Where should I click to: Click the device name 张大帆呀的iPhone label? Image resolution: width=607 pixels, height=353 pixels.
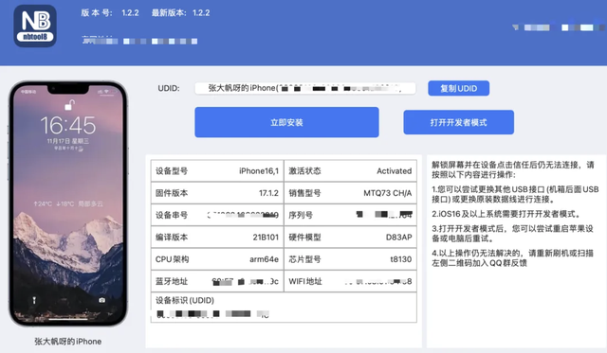(x=67, y=342)
